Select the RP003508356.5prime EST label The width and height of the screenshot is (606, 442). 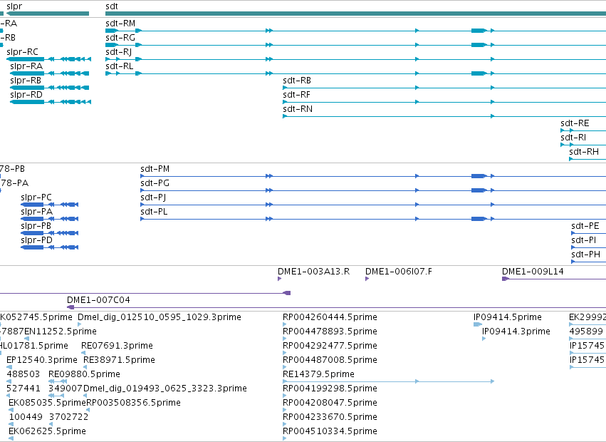click(133, 403)
